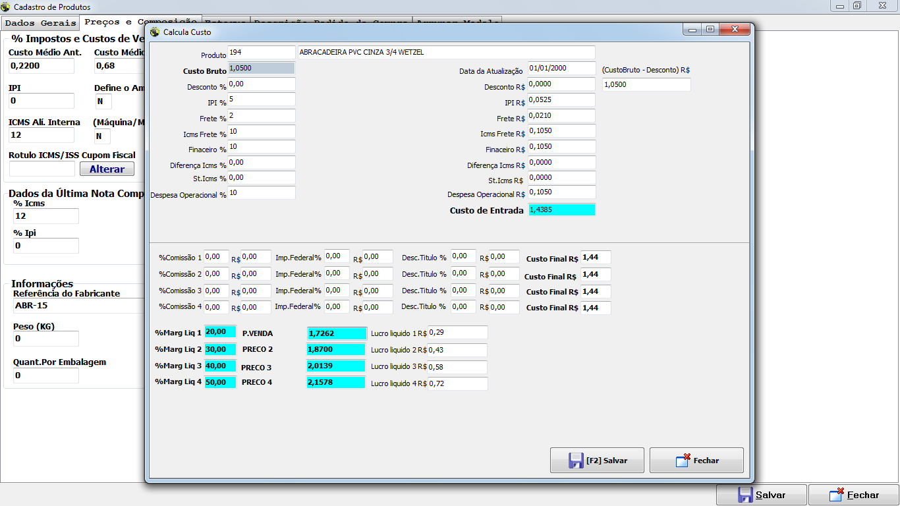This screenshot has height=506, width=900.
Task: Click the Icms Frete % field
Action: pyautogui.click(x=262, y=131)
